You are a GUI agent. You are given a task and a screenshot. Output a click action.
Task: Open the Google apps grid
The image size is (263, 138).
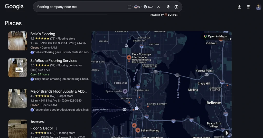tap(249, 7)
